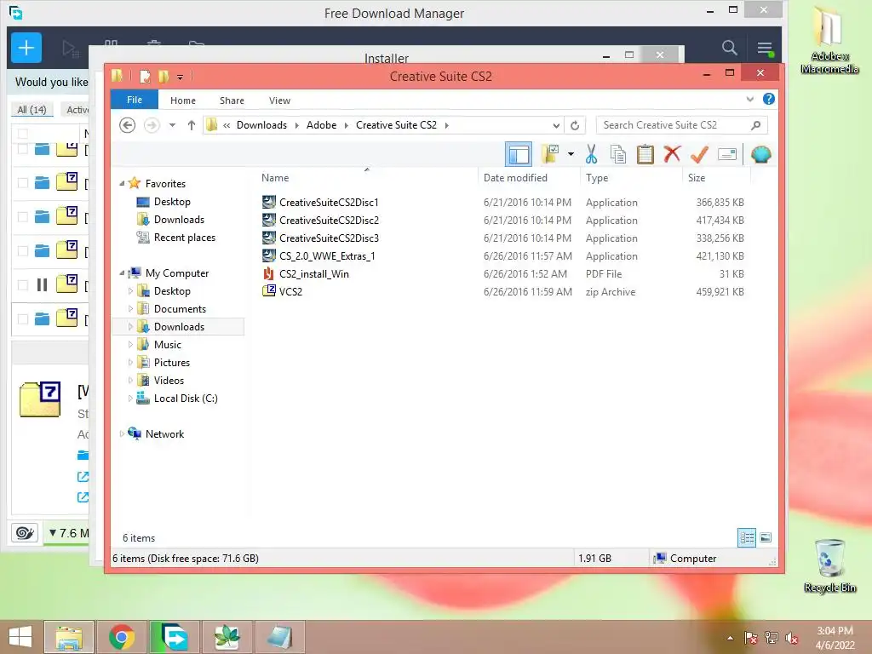
Task: Select CreativeSuiteCS2Disc1 file
Action: (329, 203)
